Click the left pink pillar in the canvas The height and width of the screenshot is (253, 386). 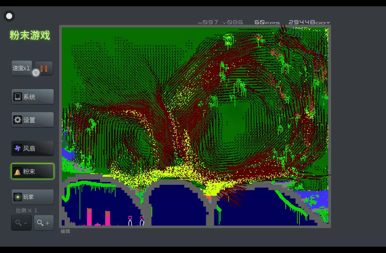[x=89, y=217]
